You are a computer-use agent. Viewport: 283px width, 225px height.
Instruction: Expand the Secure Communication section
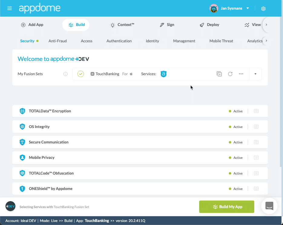140,142
